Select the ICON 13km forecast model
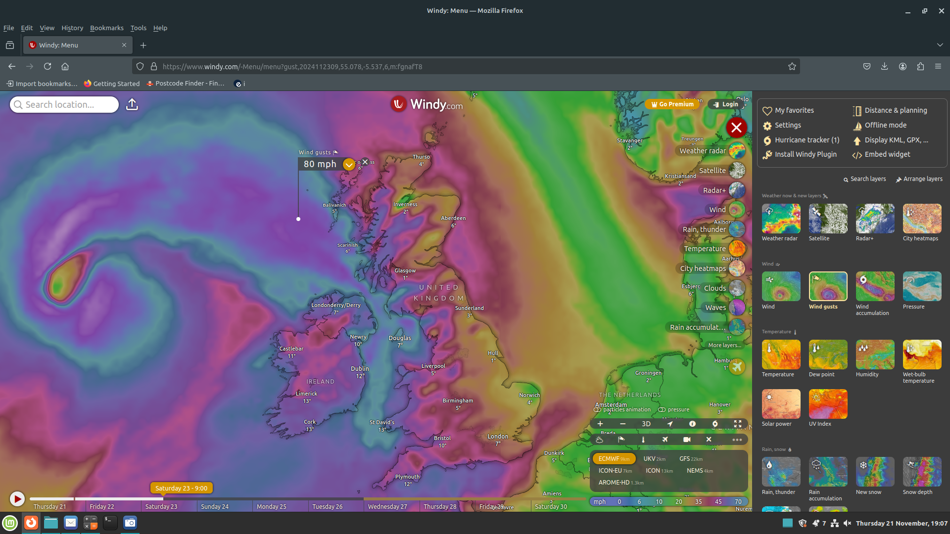Screen dimensions: 950x534 coord(659,471)
